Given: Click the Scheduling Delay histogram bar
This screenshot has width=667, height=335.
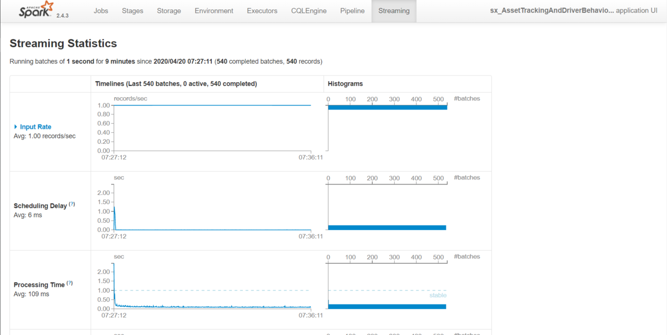Looking at the screenshot, I should pos(387,227).
